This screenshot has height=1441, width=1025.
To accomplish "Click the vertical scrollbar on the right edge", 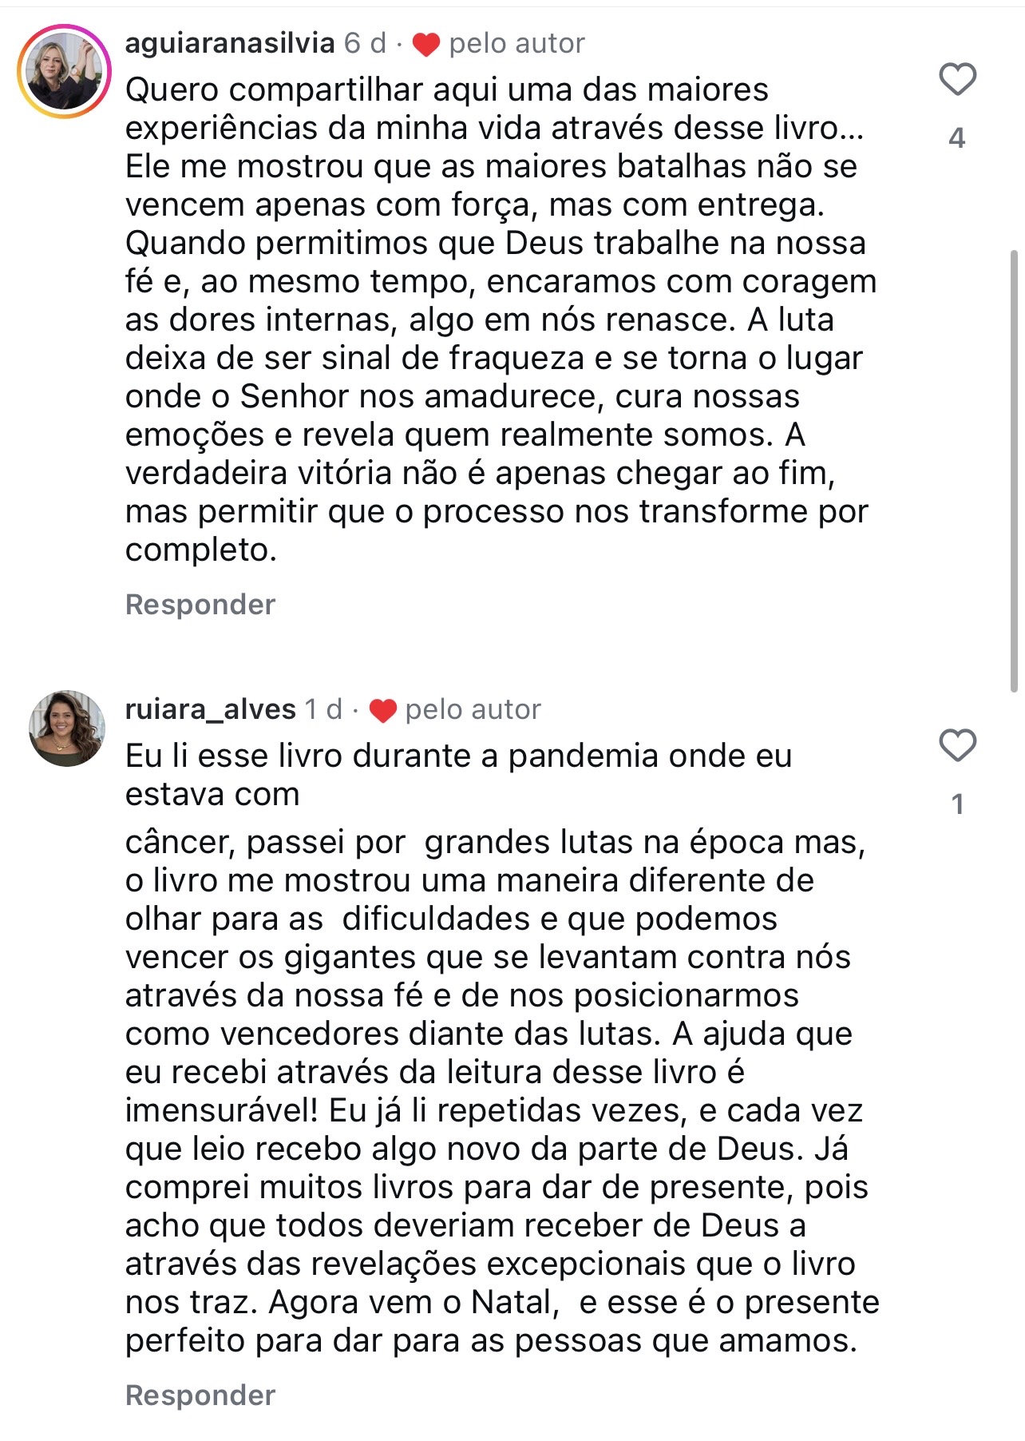I will tap(1014, 471).
